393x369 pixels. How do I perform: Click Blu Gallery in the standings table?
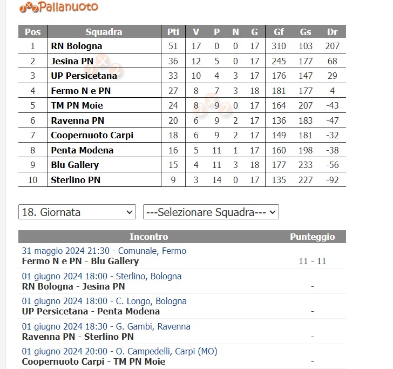pyautogui.click(x=74, y=165)
